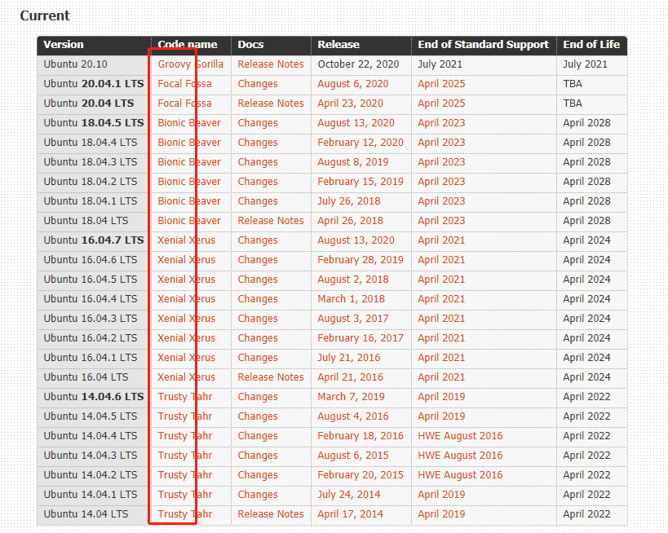Click April 2019 support date for Ubuntu 14.04.6 LTS

coord(441,397)
